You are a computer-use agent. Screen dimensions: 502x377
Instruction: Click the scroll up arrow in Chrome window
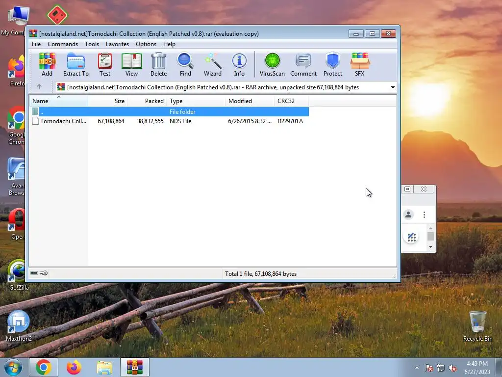(430, 228)
